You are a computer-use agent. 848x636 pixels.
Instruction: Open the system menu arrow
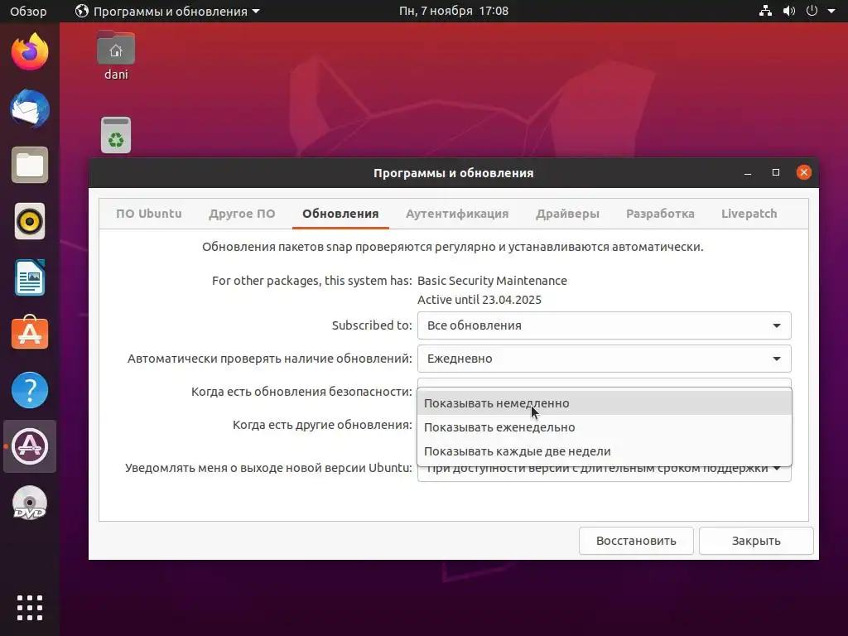pyautogui.click(x=831, y=11)
